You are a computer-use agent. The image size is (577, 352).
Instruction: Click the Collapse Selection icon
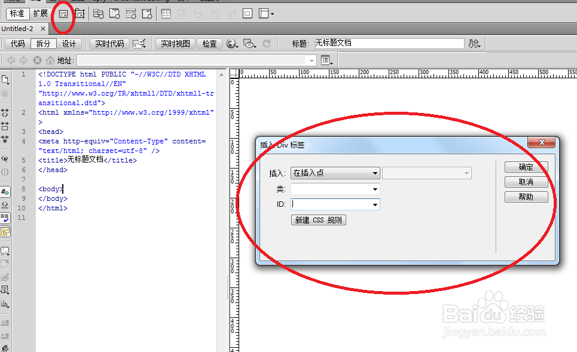tap(5, 126)
